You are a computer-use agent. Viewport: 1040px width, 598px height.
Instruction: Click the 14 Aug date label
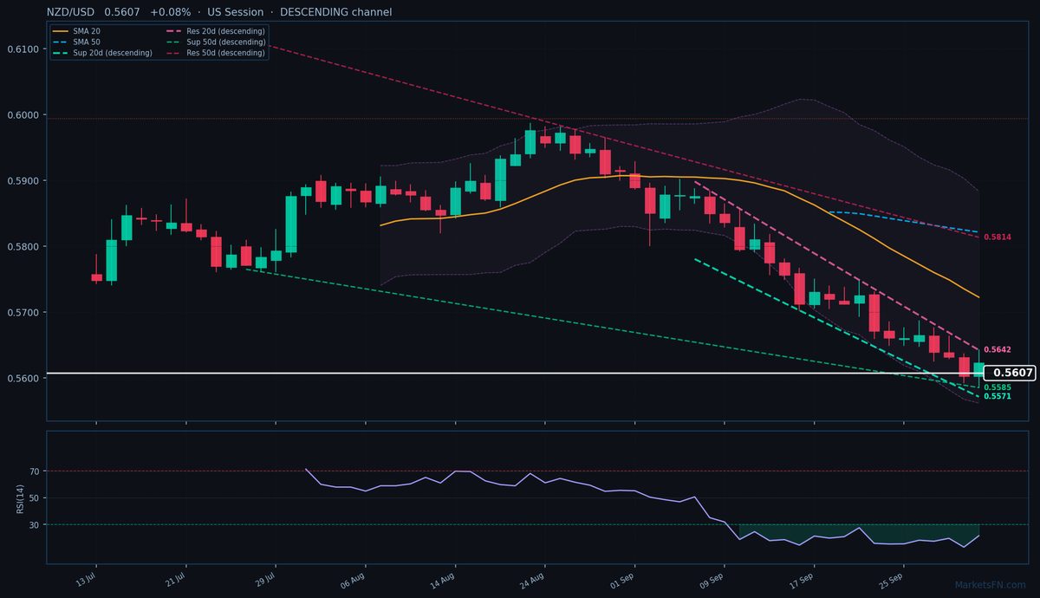(x=443, y=579)
